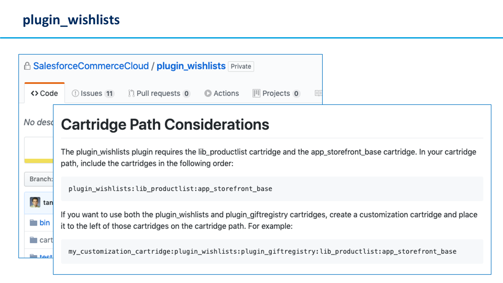Click the Issues count badge 11

pos(110,94)
